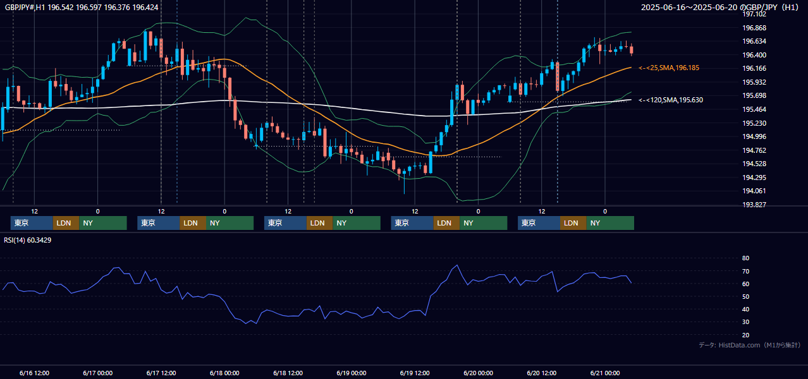The image size is (808, 379).
Task: Click price axis label 194.996
Action: [x=754, y=136]
